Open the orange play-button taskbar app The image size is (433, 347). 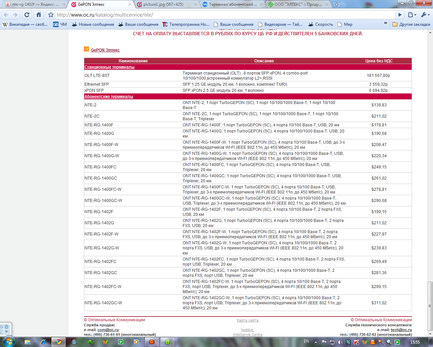pyautogui.click(x=136, y=342)
